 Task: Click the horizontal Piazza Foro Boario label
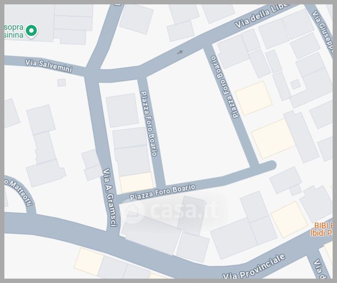pos(162,191)
